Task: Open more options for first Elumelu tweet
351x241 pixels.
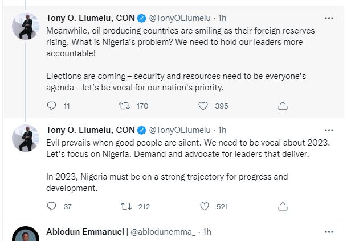Action: coord(329,18)
